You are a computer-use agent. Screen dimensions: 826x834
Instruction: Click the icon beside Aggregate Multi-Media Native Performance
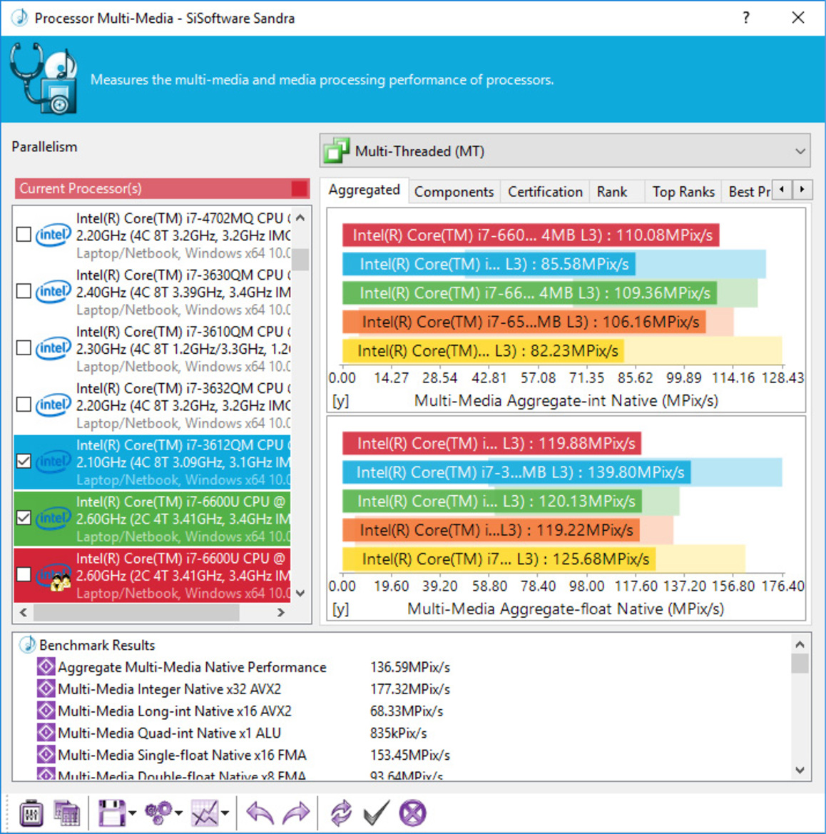point(46,666)
